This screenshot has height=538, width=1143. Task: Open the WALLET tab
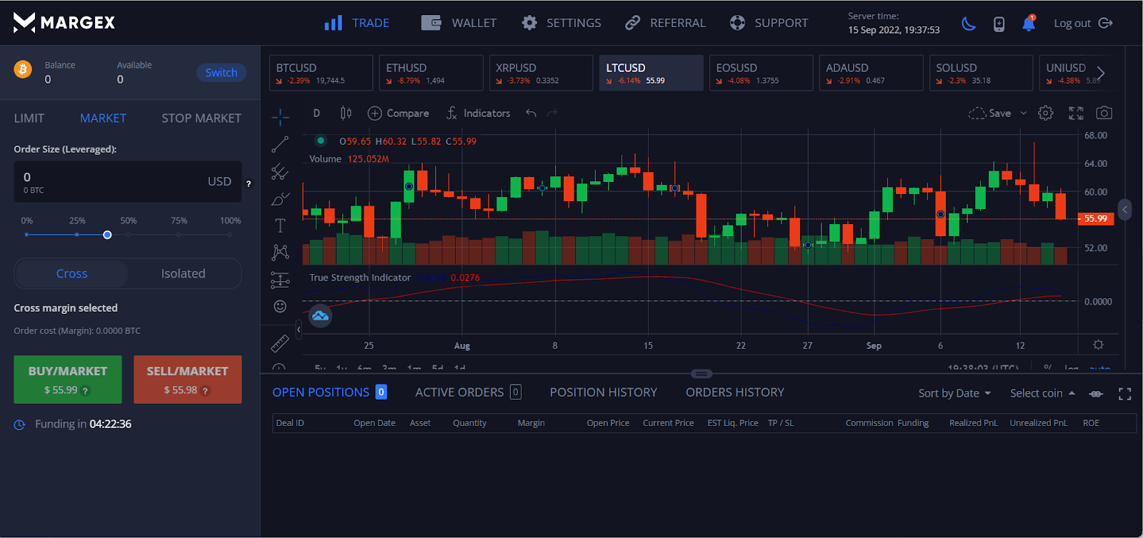[459, 23]
